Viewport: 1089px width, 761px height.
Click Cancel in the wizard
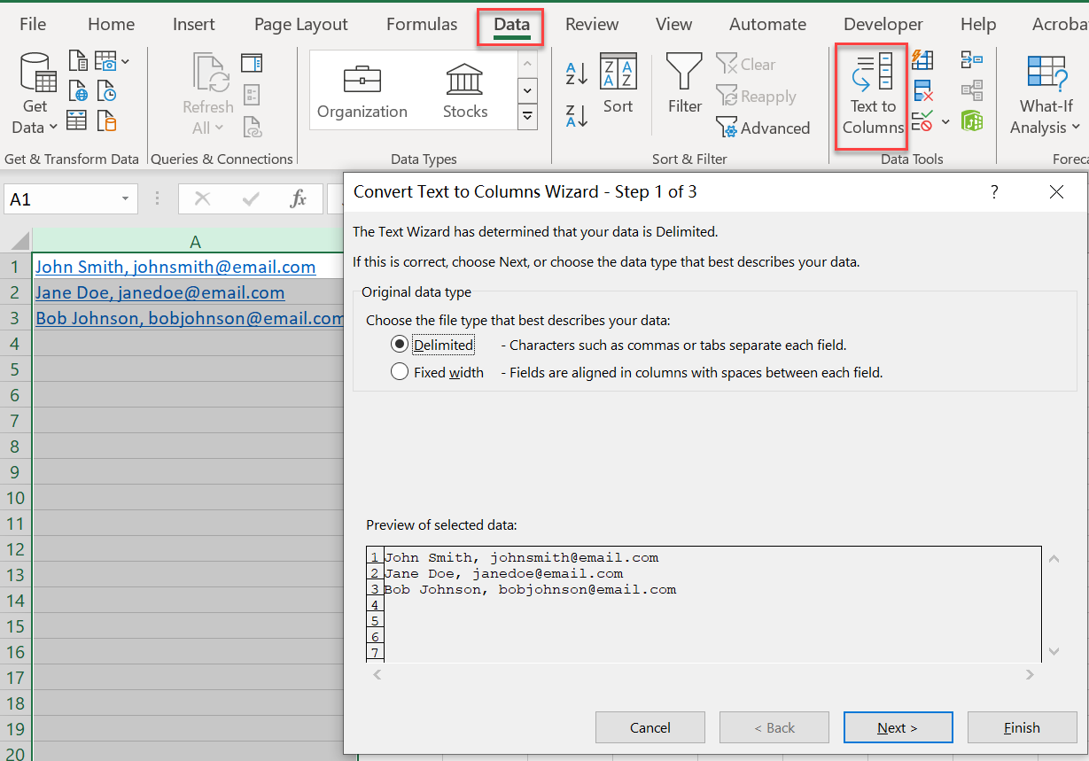click(650, 727)
